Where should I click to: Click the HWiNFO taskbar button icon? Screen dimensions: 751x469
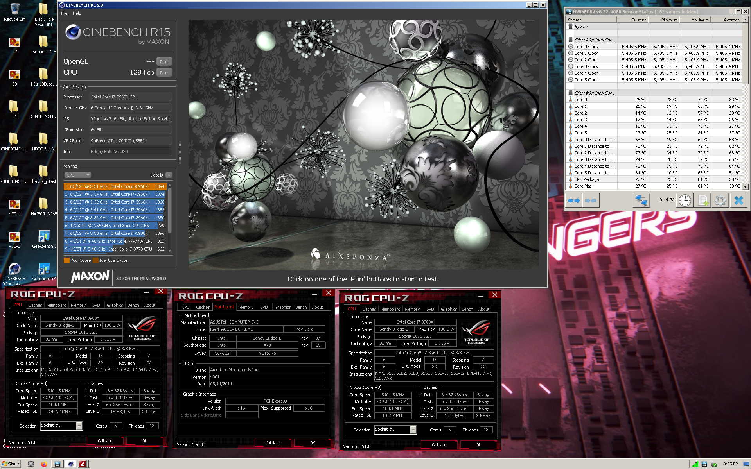click(x=57, y=464)
